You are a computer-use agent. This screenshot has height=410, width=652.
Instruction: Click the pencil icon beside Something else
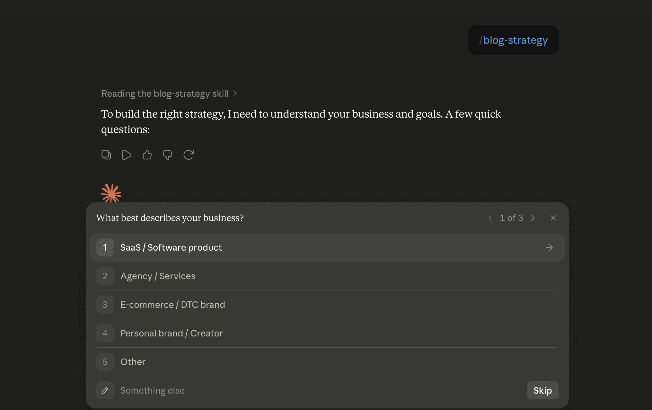click(105, 390)
